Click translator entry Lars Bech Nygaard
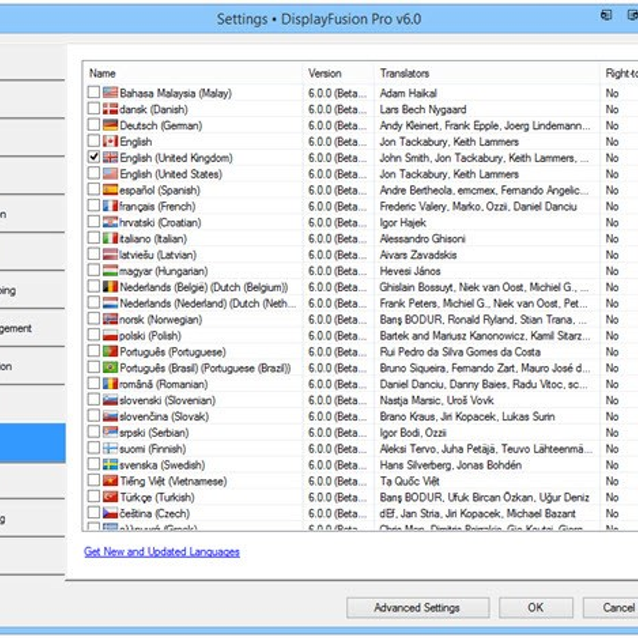 click(x=423, y=109)
